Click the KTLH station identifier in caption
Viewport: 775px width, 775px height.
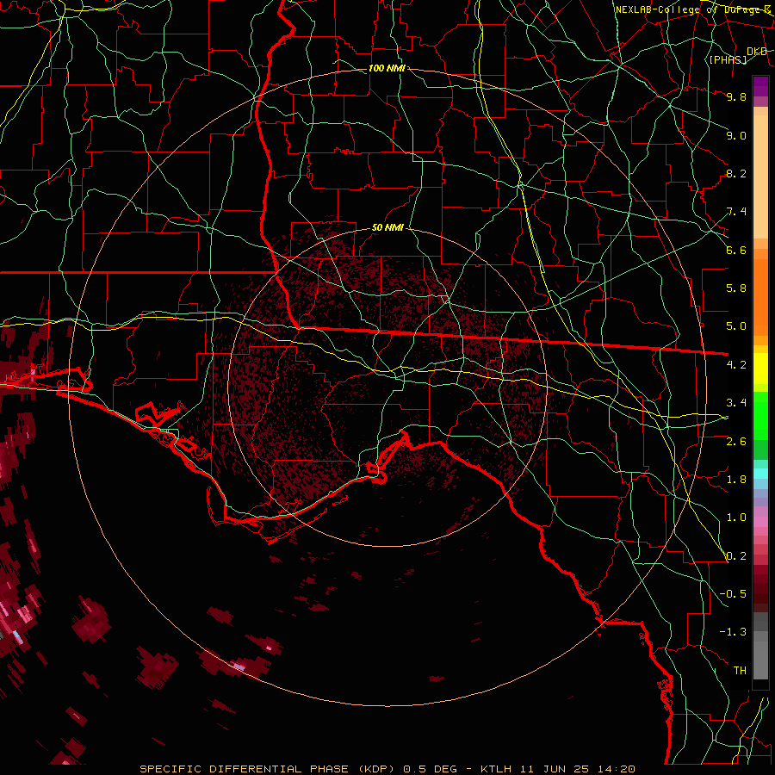point(496,769)
